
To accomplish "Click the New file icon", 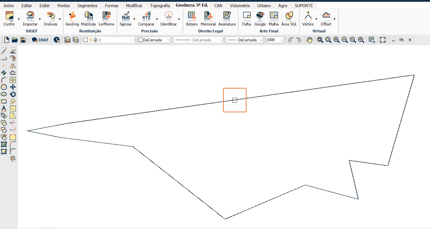I will click(7, 40).
